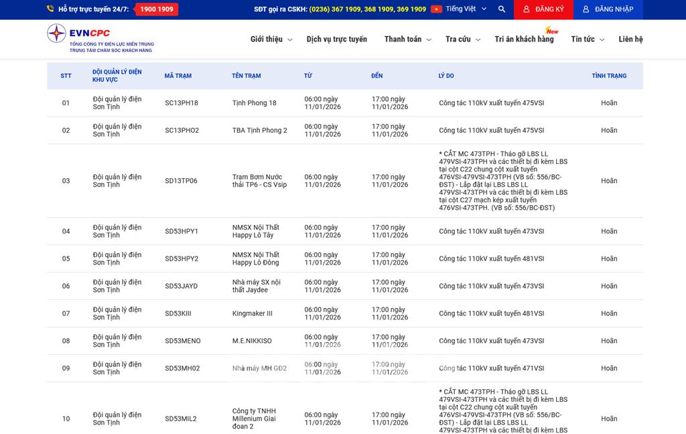Expand the Thanh toán menu chevron
The height and width of the screenshot is (434, 686).
pos(429,40)
